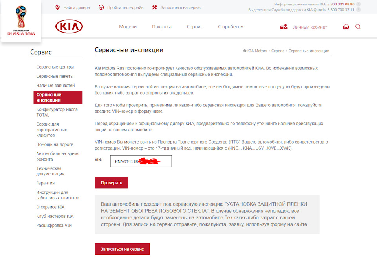Click the home icon in the breadcrumb
The width and height of the screenshot is (377, 270).
point(245,51)
